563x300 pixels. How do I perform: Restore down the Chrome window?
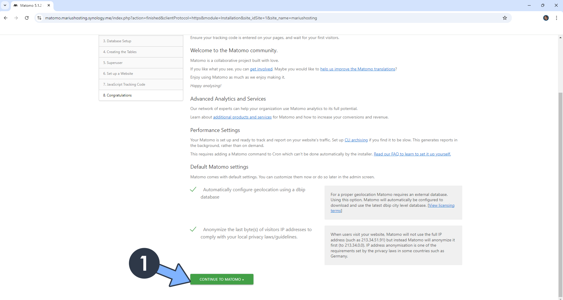tap(542, 5)
